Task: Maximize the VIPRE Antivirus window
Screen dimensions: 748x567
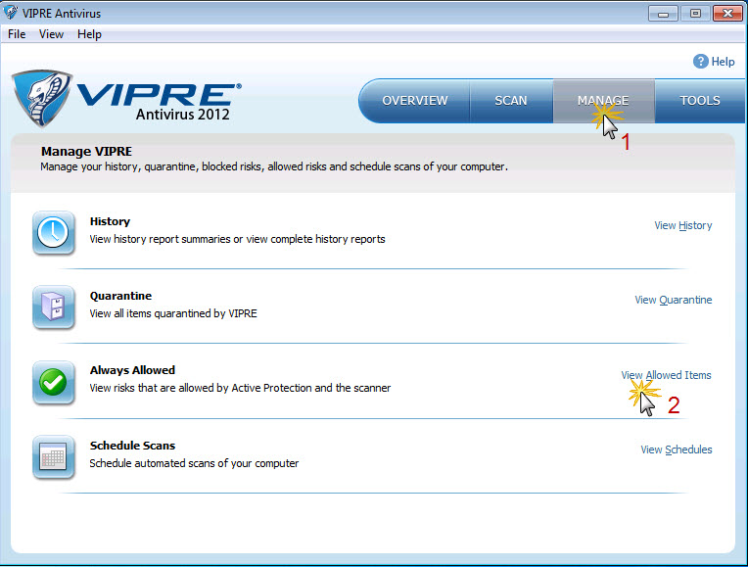Action: point(695,14)
